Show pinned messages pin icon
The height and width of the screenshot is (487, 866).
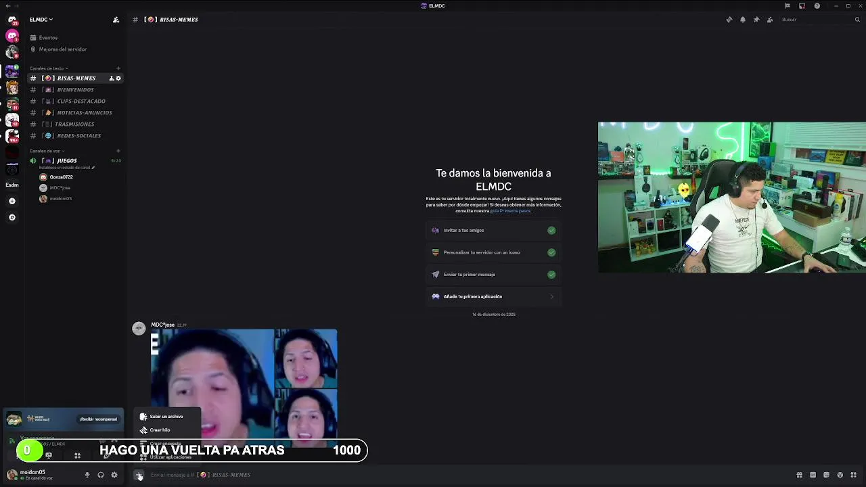coord(756,20)
